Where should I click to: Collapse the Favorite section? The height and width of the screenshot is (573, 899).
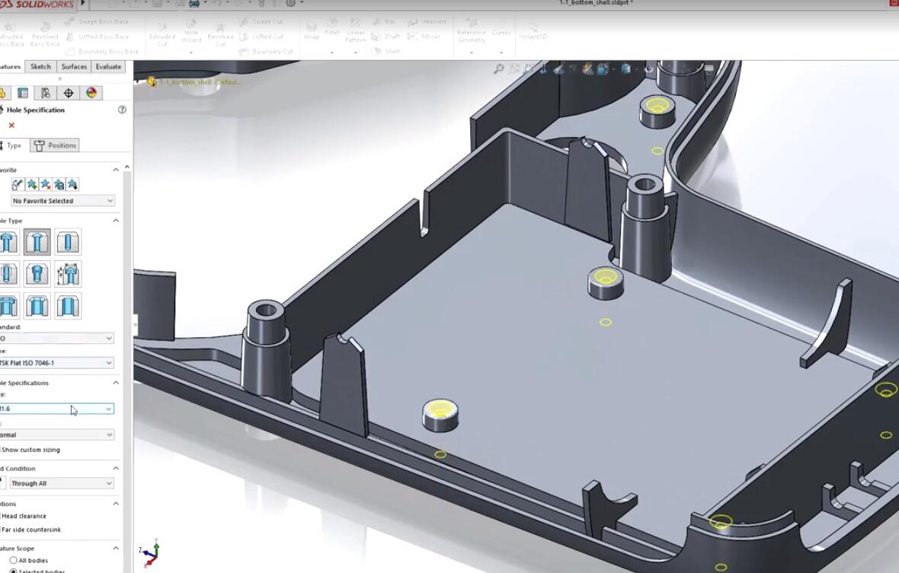point(116,170)
